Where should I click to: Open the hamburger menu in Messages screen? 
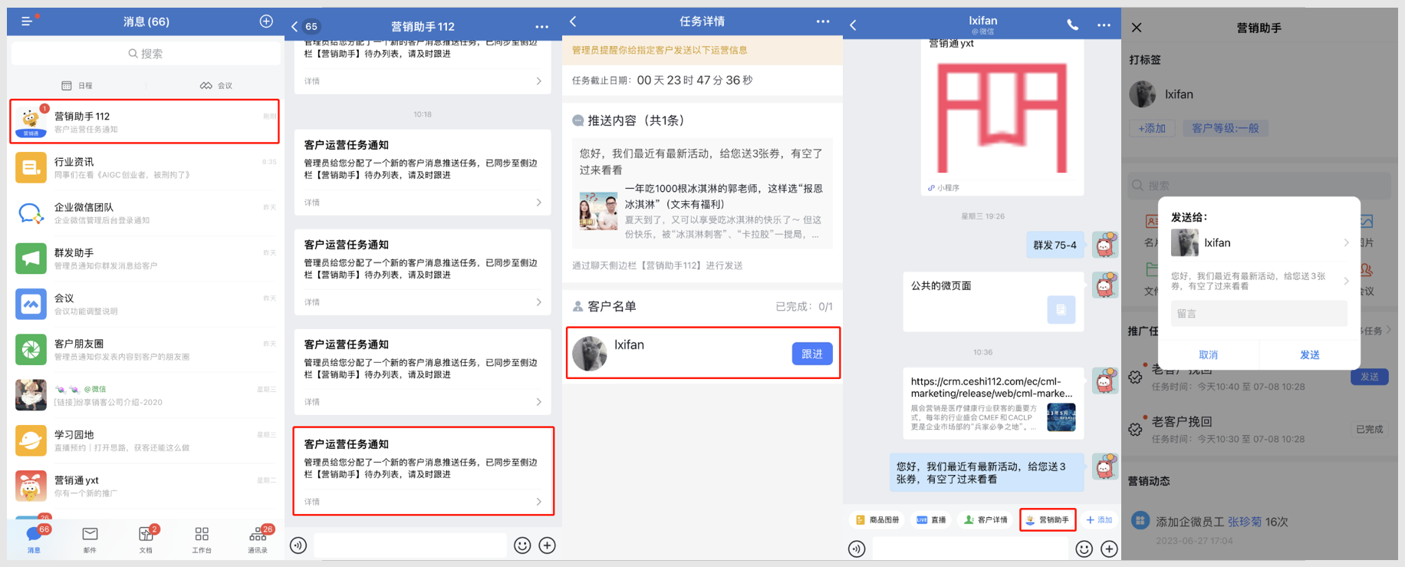click(27, 21)
